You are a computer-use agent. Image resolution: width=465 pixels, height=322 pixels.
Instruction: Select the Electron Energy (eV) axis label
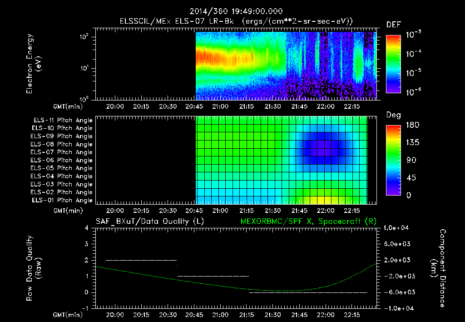(34, 64)
